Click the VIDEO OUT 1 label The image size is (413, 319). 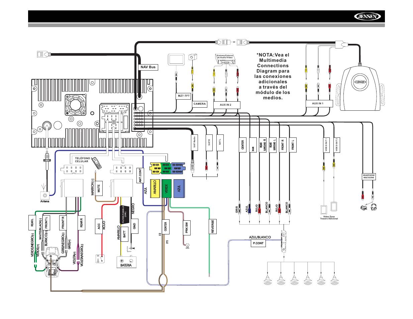[326, 145]
